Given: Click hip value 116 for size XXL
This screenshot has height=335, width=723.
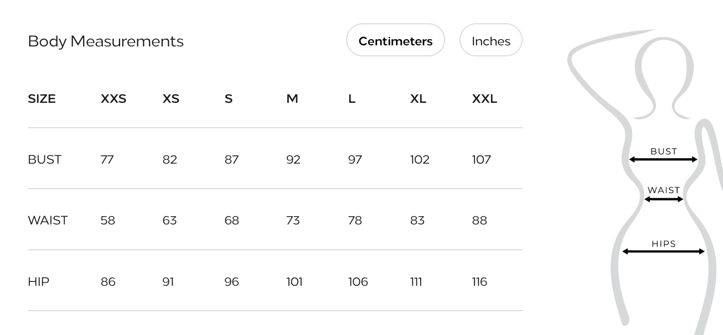Looking at the screenshot, I should (479, 282).
